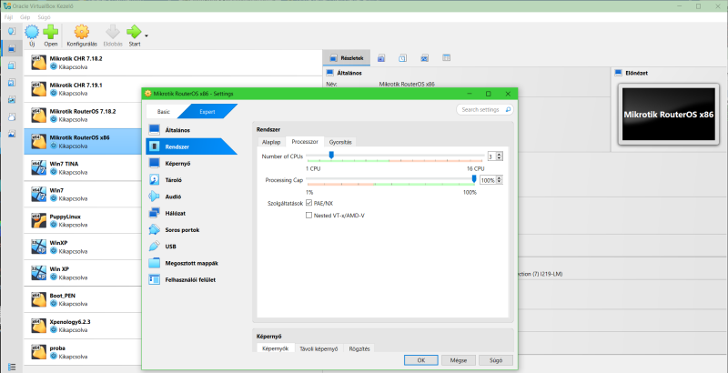
Task: Switch to the Gyorsítás tab
Action: click(x=340, y=142)
